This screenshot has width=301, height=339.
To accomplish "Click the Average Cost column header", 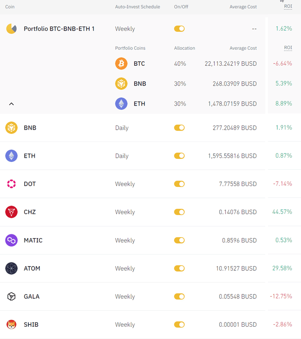I will [243, 7].
